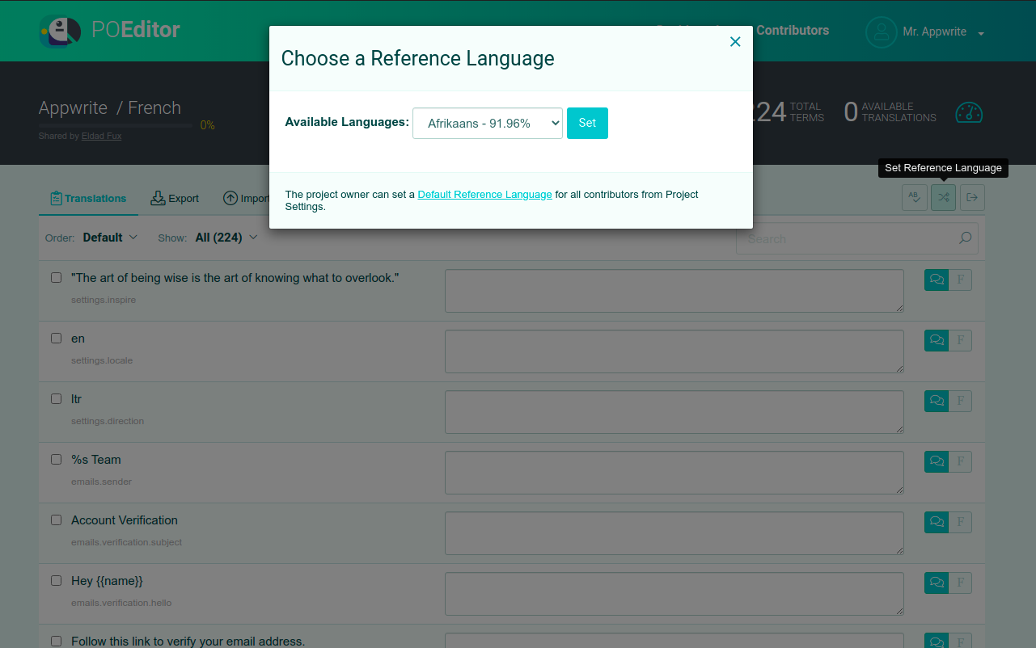Click the search magnifier icon
This screenshot has height=648, width=1036.
965,238
